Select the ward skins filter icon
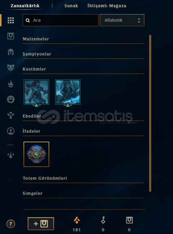Screen dimensions: 173x234 tap(11, 115)
